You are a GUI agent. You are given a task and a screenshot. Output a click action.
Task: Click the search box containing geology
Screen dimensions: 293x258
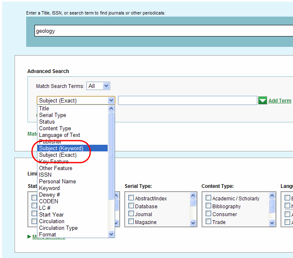162,31
